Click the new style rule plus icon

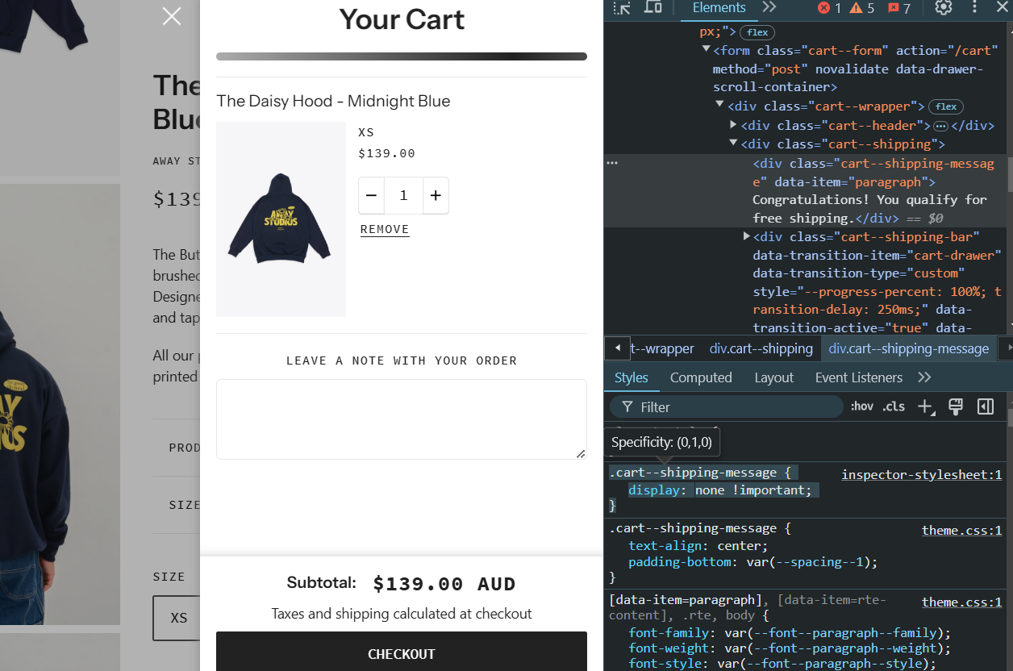(925, 406)
